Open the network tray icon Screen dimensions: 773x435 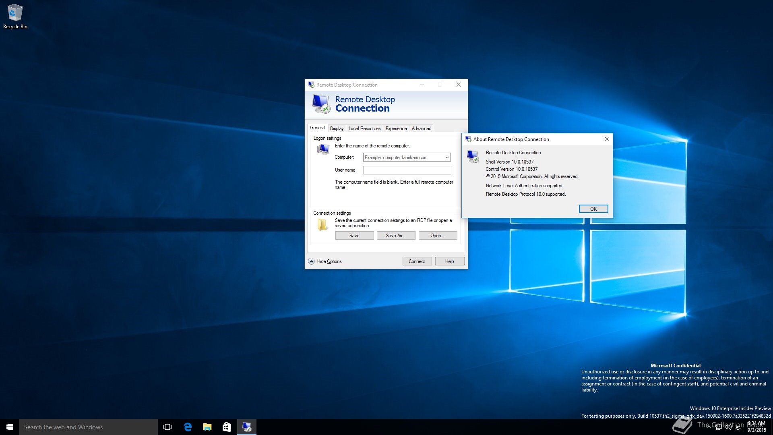(719, 427)
